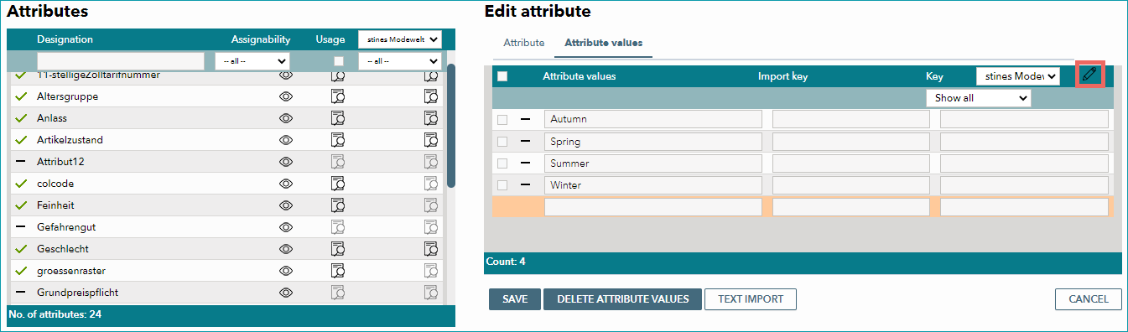Image resolution: width=1128 pixels, height=332 pixels.
Task: Click the assignability eye icon for Feinheit
Action: tap(286, 205)
